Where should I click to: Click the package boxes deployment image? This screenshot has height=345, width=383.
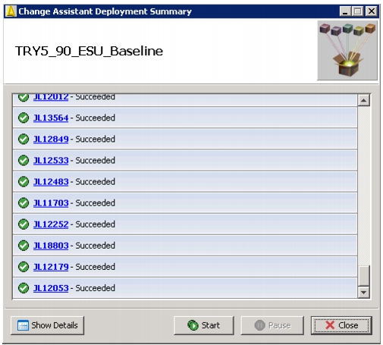click(x=347, y=50)
